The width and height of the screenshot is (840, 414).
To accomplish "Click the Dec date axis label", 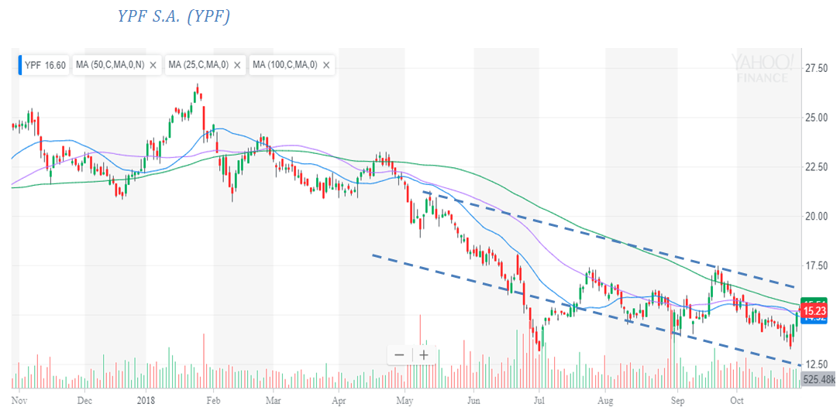I will point(84,399).
